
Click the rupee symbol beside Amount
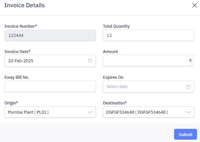coord(190,61)
